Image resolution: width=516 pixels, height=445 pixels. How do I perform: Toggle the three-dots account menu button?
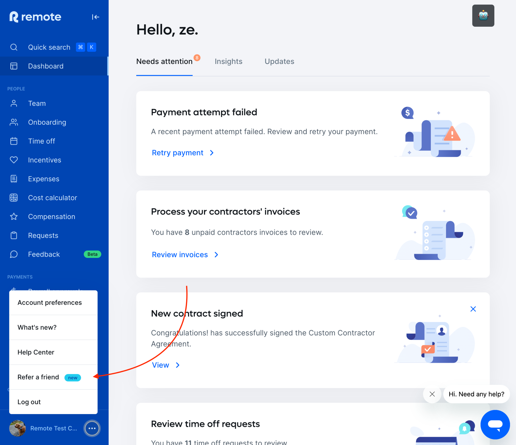pos(92,428)
